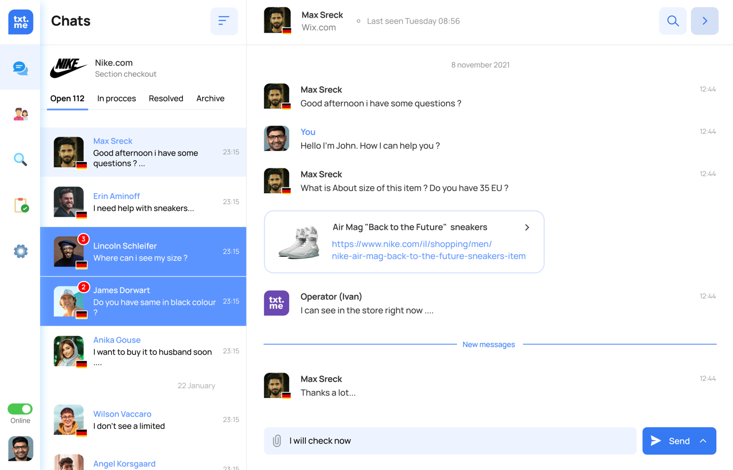733x470 pixels.
Task: Click the magnifier icon in left sidebar
Action: [x=21, y=160]
